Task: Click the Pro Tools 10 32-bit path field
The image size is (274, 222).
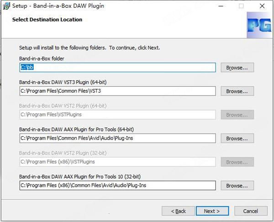Action: pos(118,185)
